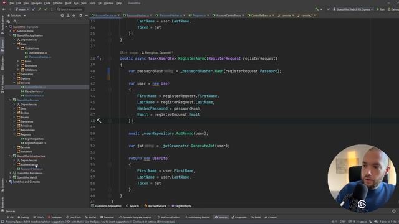The width and height of the screenshot is (399, 224).
Task: Hide the Explorer panel with minus icon
Action: click(x=86, y=16)
